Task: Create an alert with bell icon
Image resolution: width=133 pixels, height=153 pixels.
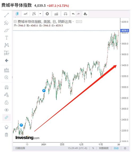Action: 85,14
